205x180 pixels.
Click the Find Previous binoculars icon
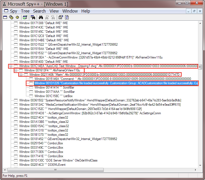pos(53,17)
